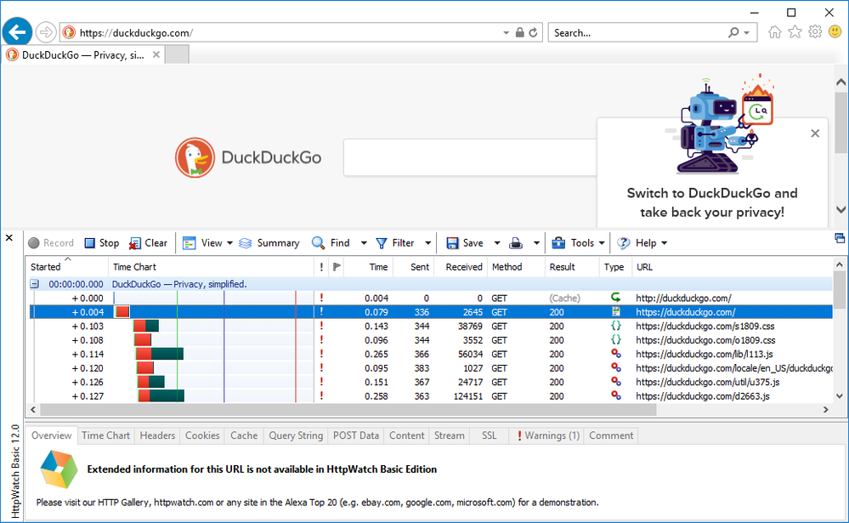Switch to the Cookies tab
This screenshot has height=523, width=849.
coord(202,435)
